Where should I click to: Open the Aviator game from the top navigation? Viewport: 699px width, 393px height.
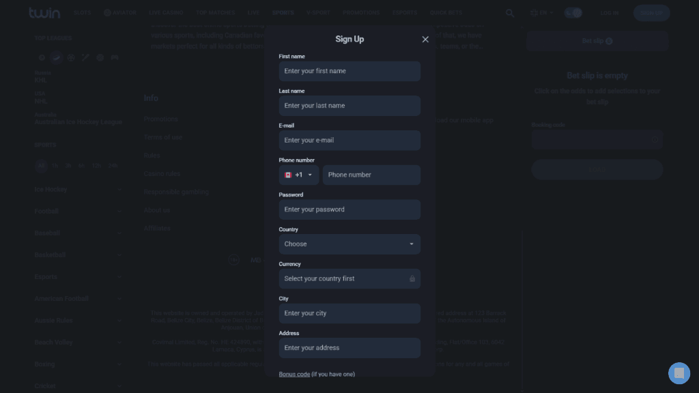coord(120,12)
